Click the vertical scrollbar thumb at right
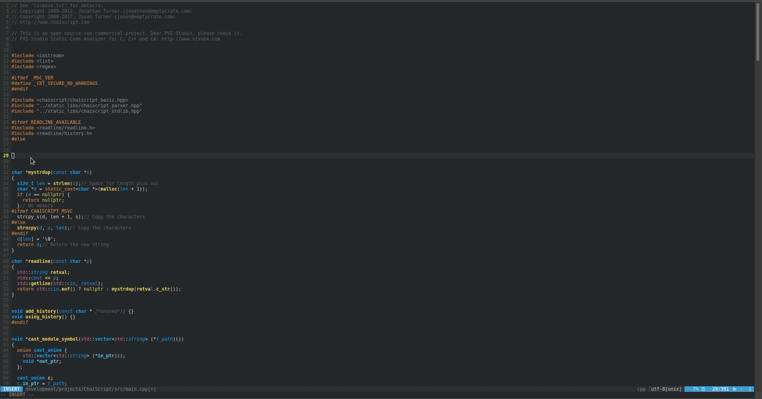The height and width of the screenshot is (399, 762). [x=758, y=32]
